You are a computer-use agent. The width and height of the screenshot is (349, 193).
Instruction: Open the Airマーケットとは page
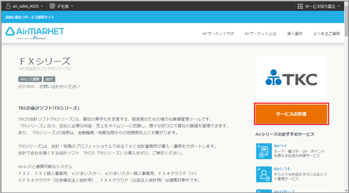pyautogui.click(x=260, y=34)
